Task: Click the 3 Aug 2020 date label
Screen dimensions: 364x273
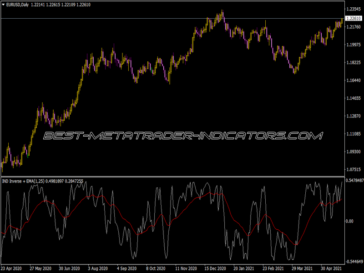Action: coord(99,268)
